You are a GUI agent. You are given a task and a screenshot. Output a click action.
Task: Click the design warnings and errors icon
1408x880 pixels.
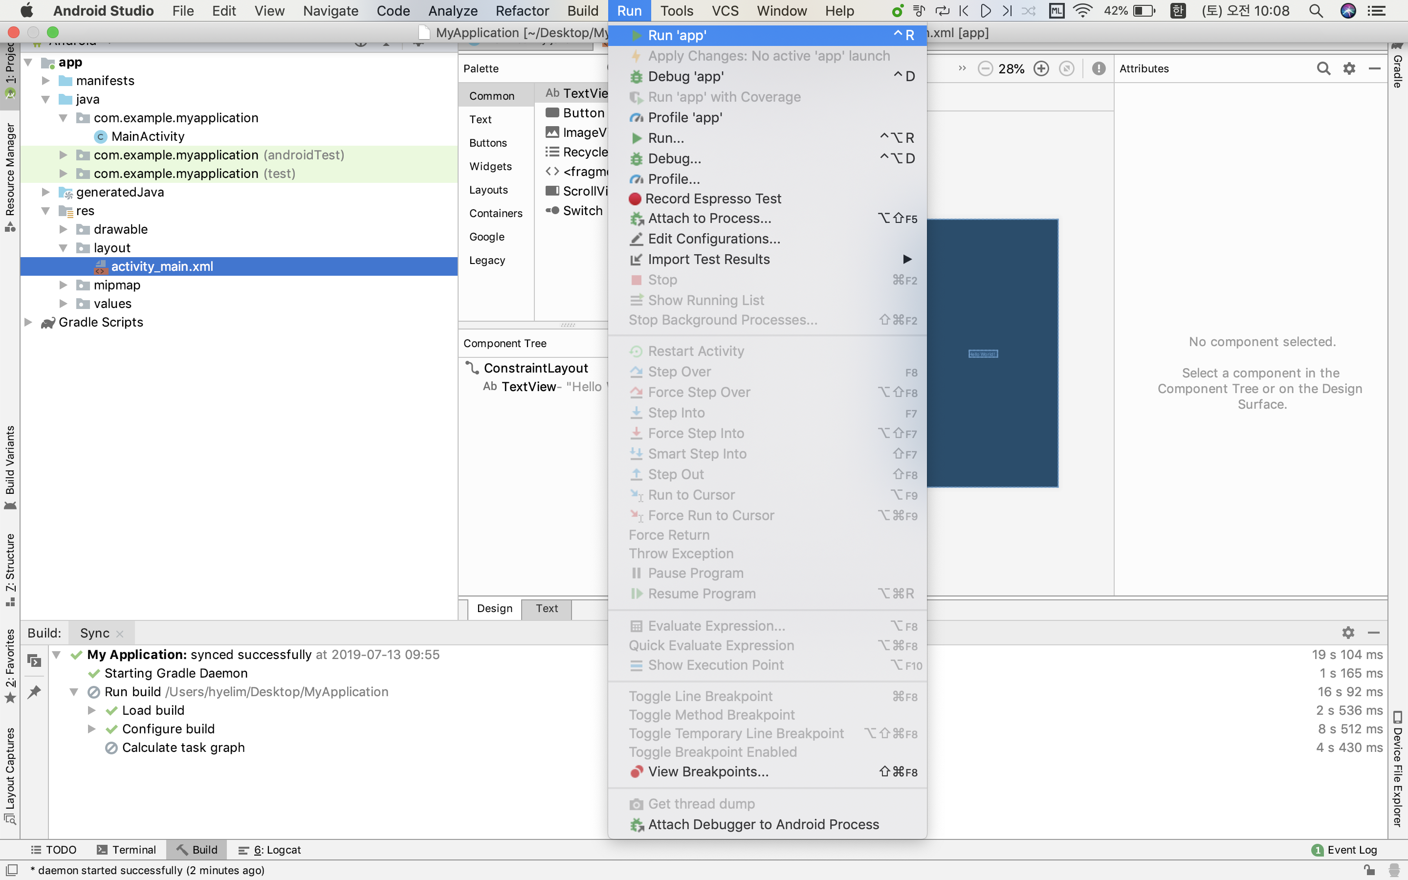click(1098, 68)
